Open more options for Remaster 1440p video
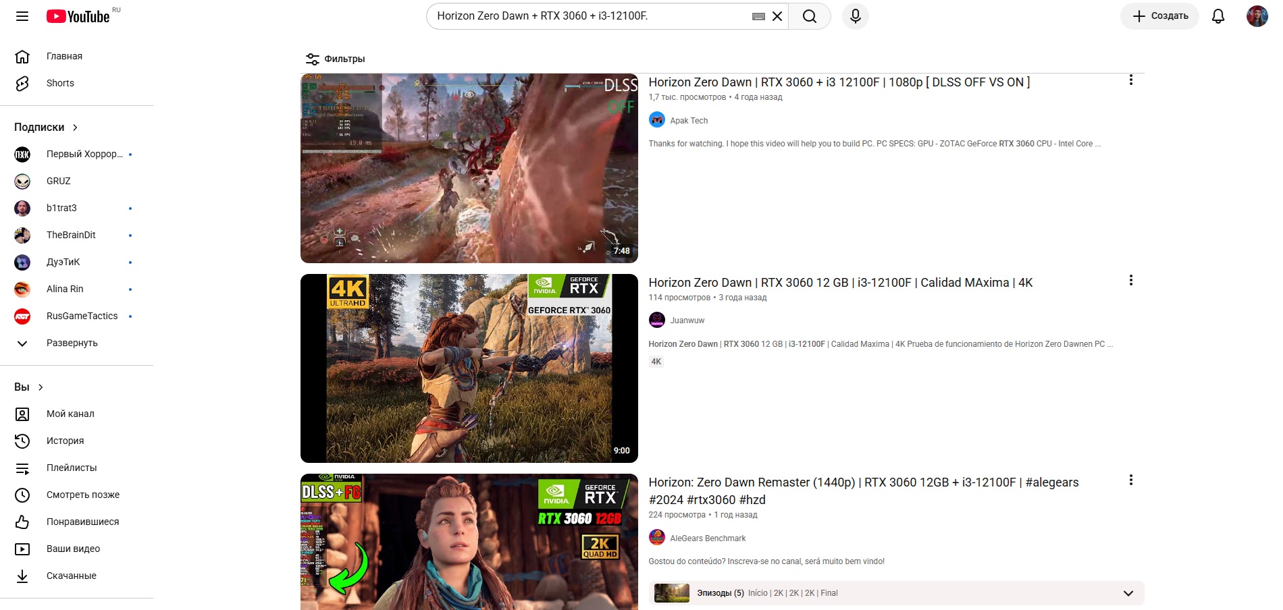1283x610 pixels. click(1130, 480)
